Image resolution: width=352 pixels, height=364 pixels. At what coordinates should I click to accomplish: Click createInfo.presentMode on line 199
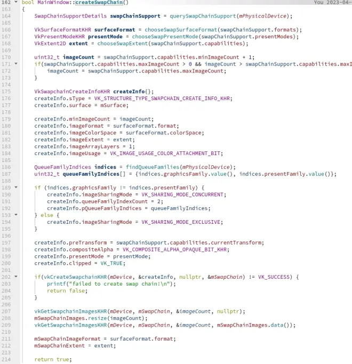[69, 256]
